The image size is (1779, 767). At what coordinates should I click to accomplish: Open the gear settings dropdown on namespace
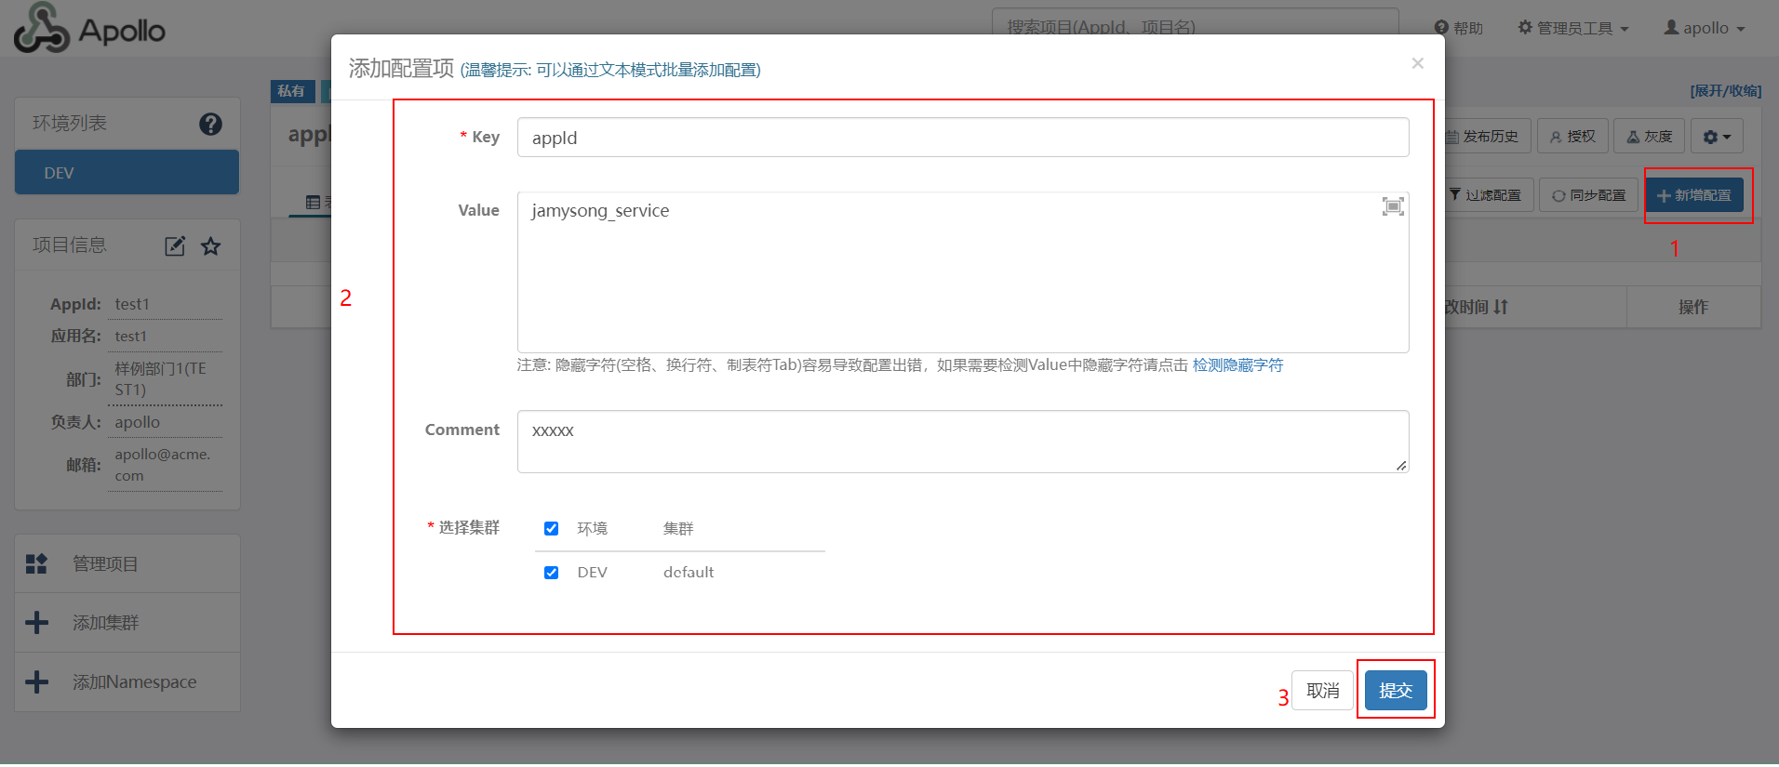[1717, 137]
